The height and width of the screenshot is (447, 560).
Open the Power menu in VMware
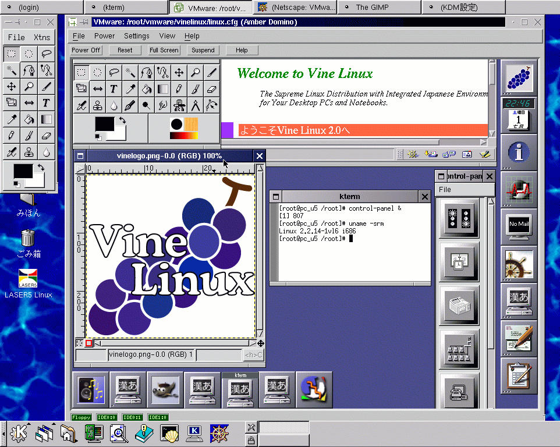[104, 36]
